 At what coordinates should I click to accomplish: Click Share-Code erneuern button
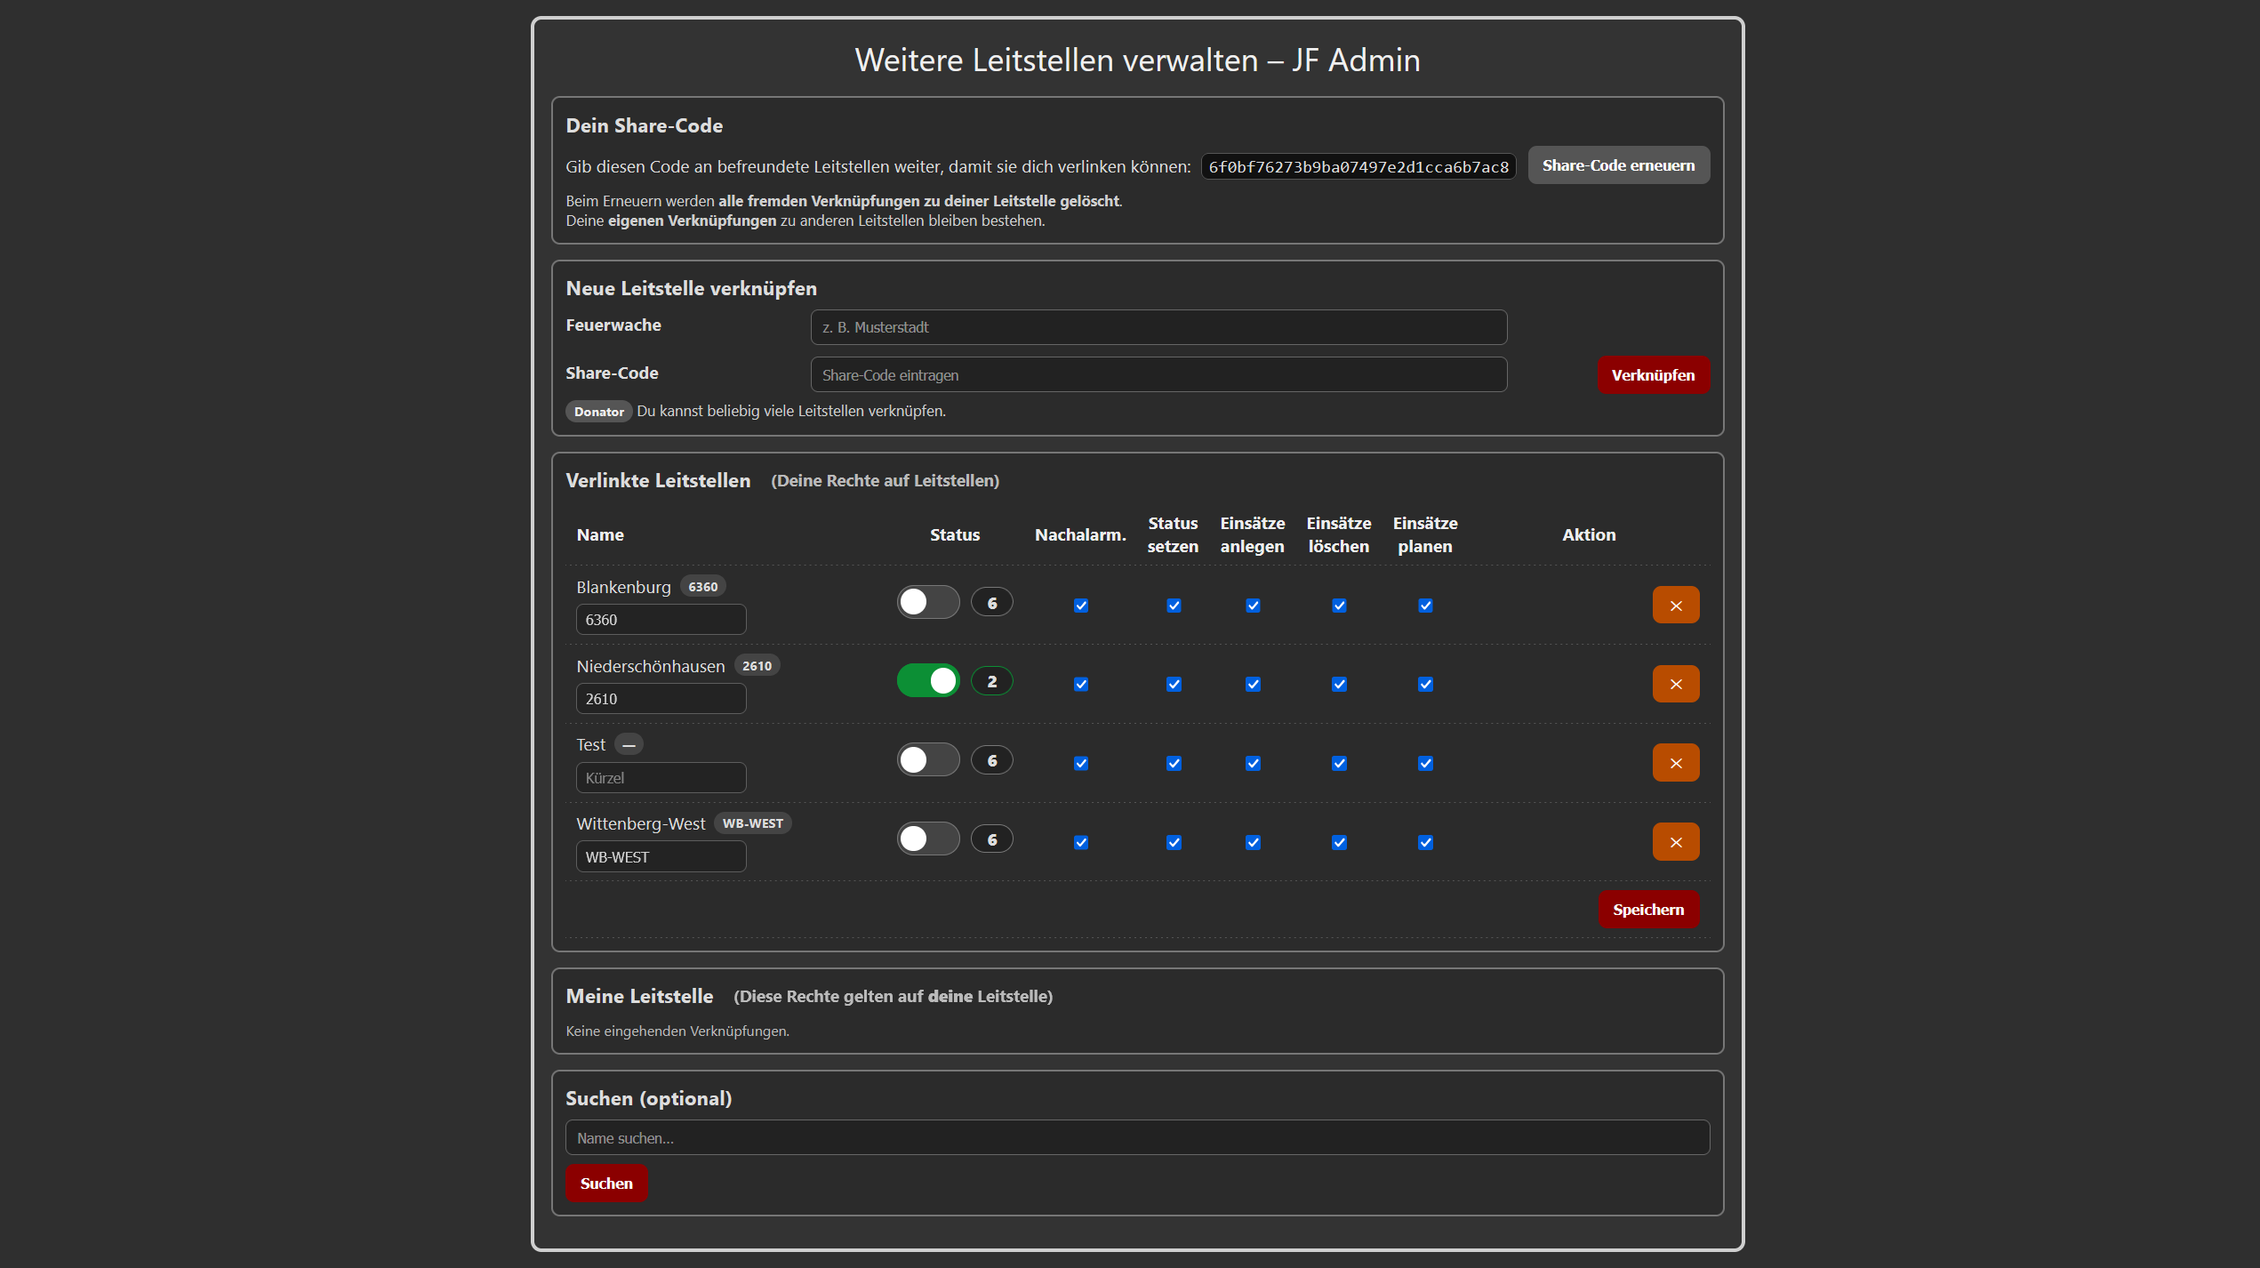click(x=1618, y=165)
